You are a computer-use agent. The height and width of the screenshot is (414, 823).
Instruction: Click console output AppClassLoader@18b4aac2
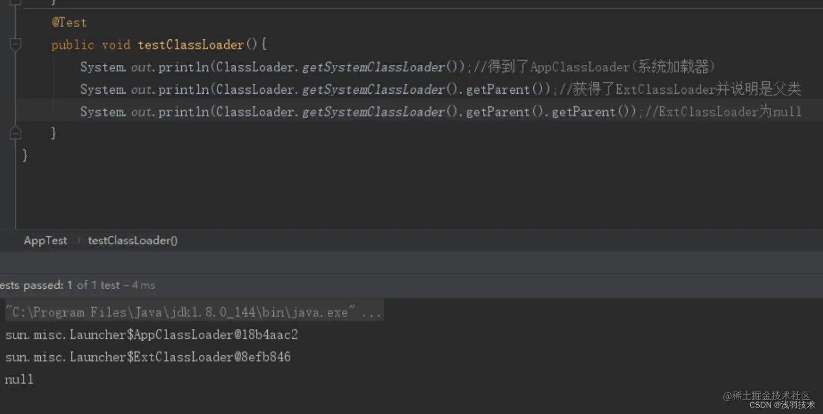(x=152, y=334)
